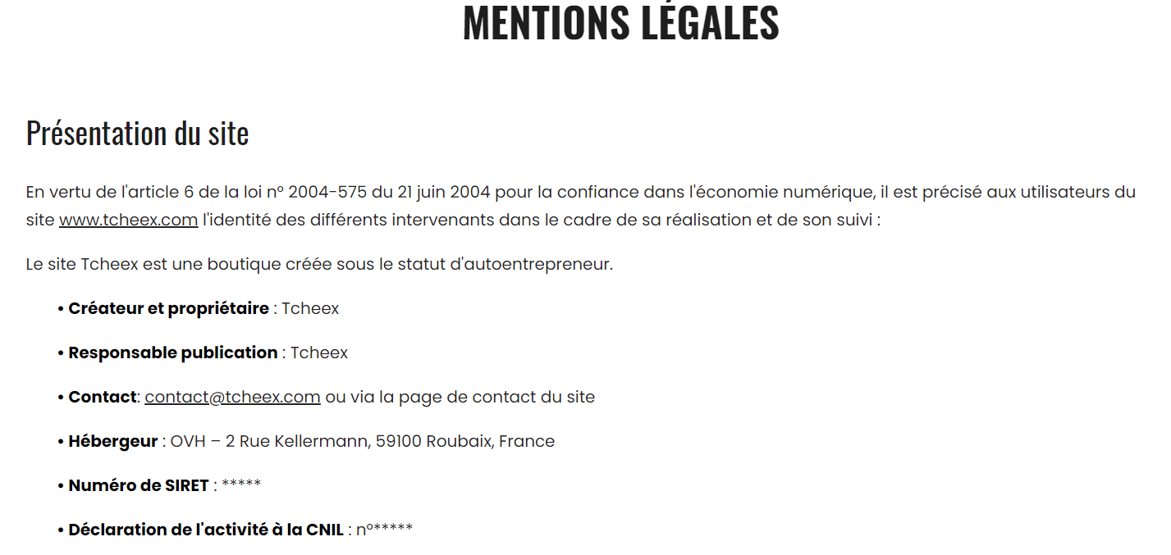Open the www.tcheex.com link
The image size is (1171, 555).
pyautogui.click(x=128, y=220)
